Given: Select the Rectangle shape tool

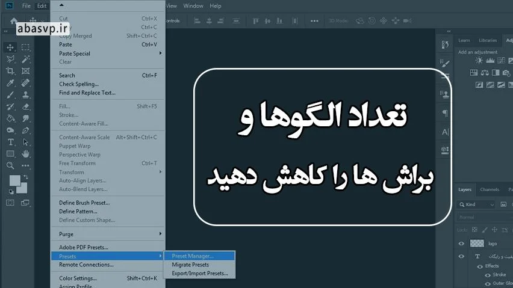Looking at the screenshot, I should pyautogui.click(x=10, y=154).
